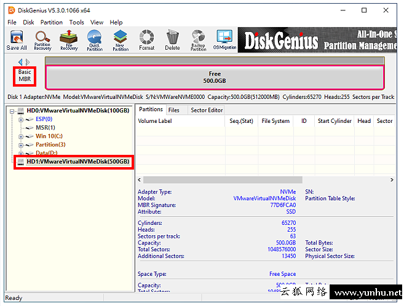Switch to the Sector Editor tab
Screen dimensions: 404x306
point(207,110)
